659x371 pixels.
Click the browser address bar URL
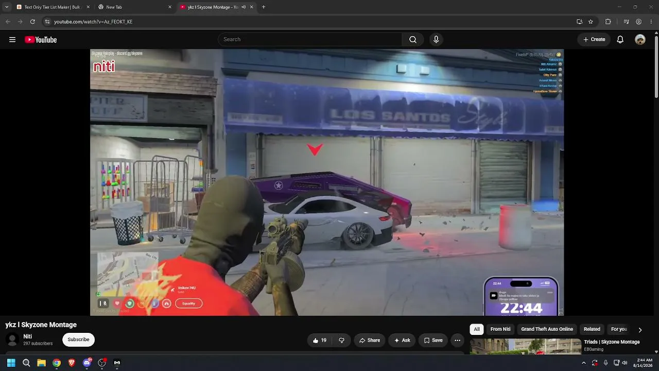(93, 22)
